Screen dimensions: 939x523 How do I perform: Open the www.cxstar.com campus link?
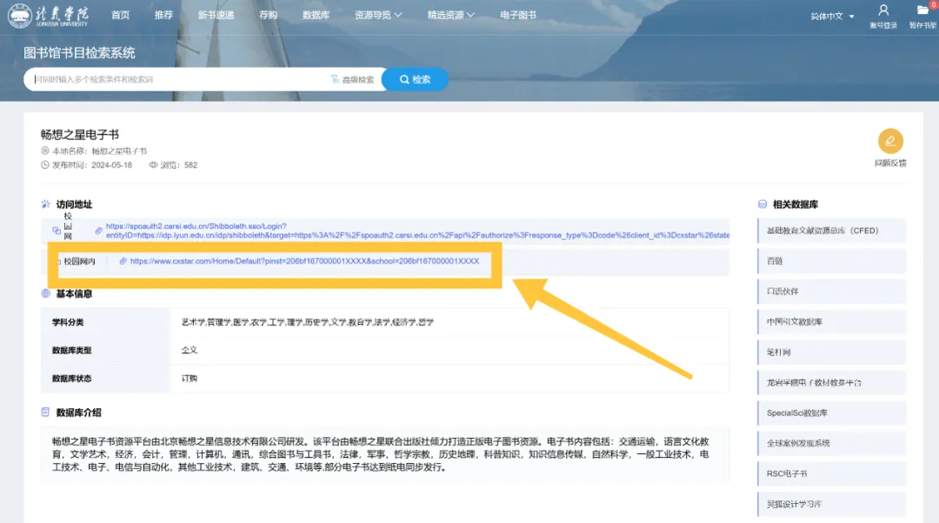pyautogui.click(x=304, y=261)
